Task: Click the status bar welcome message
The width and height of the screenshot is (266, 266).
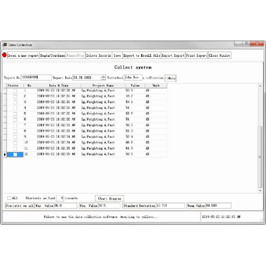Action: click(101, 217)
